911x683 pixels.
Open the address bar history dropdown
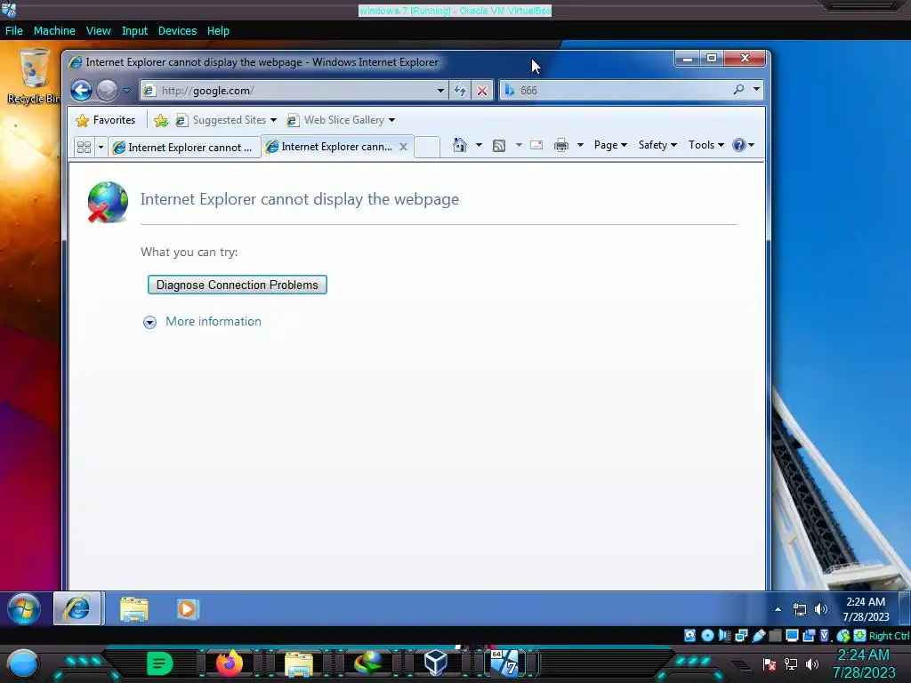click(440, 91)
